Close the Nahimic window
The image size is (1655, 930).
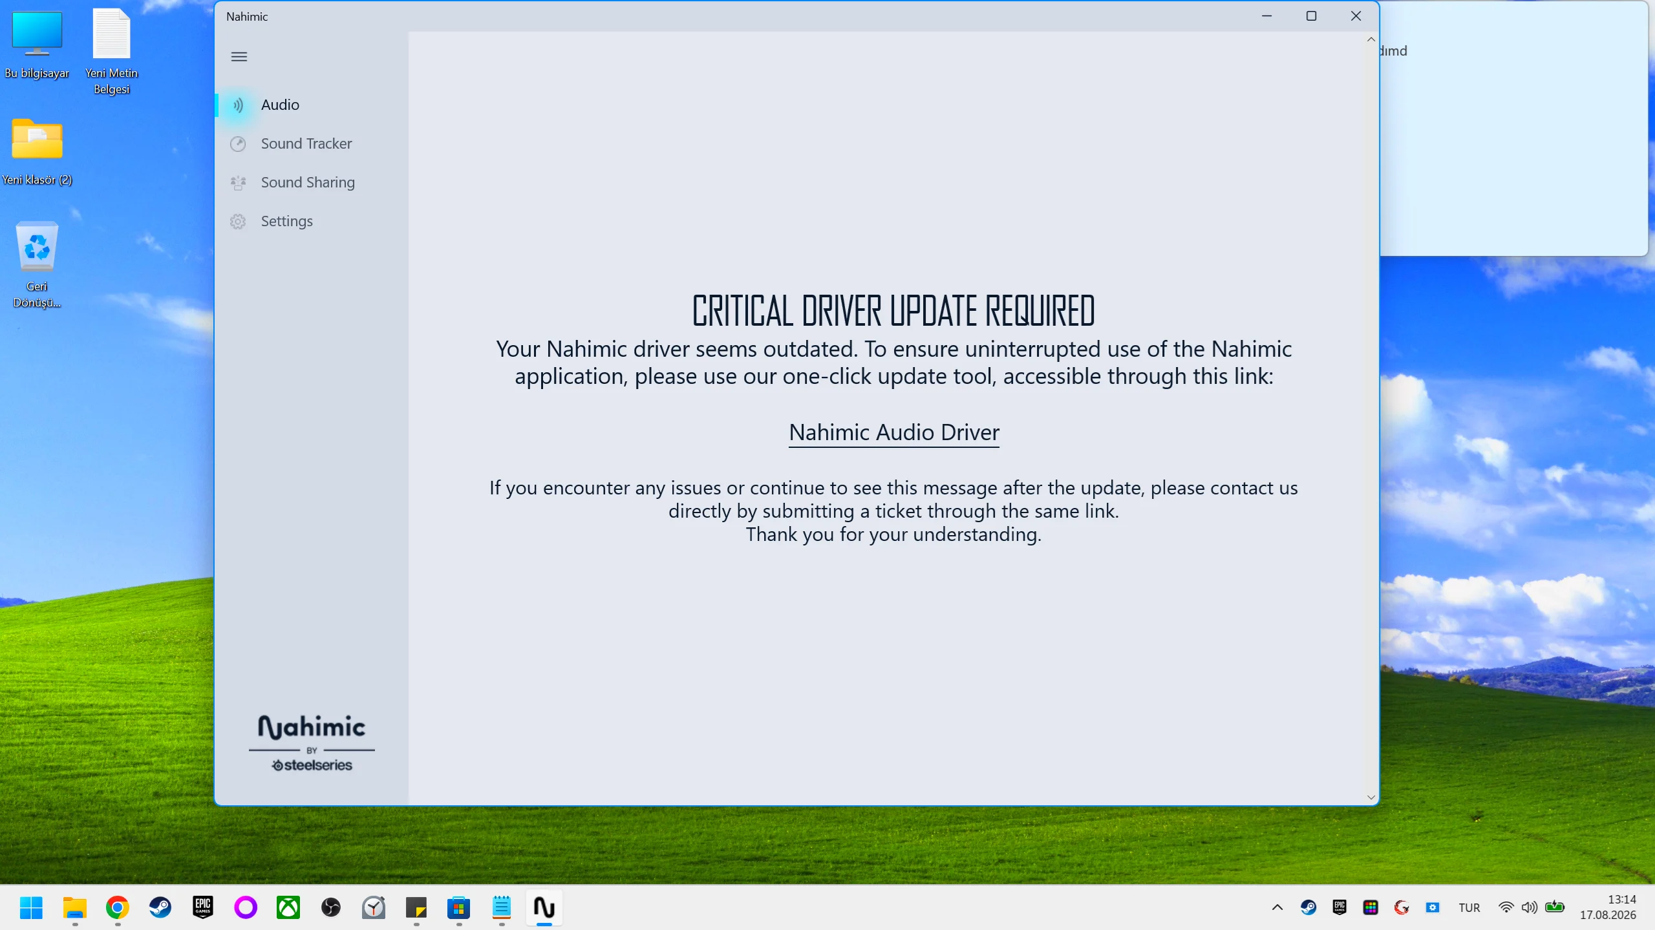[x=1356, y=16]
